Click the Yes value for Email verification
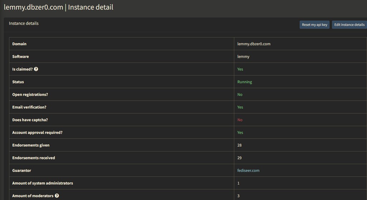367x200 pixels. pos(240,107)
